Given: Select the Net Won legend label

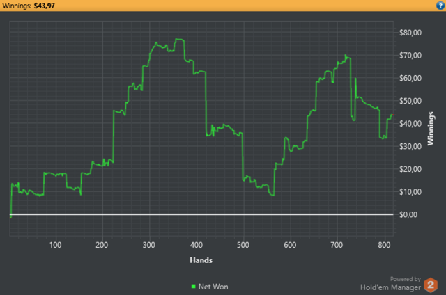Looking at the screenshot, I should click(213, 287).
